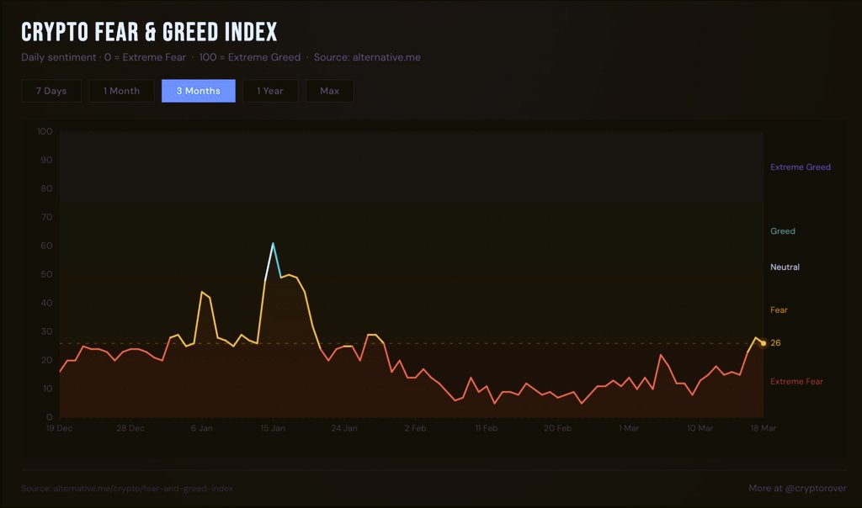Click the 15 Jan date axis label

(x=273, y=428)
